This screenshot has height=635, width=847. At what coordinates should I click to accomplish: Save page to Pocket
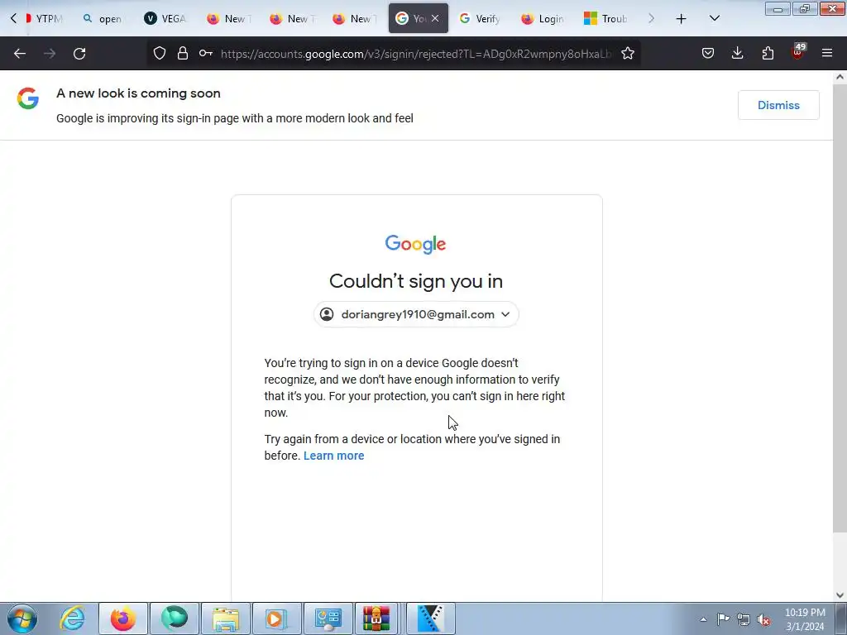click(708, 54)
